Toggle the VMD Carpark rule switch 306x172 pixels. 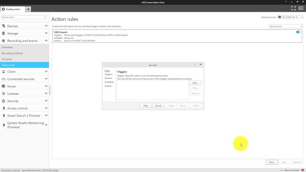point(298,32)
